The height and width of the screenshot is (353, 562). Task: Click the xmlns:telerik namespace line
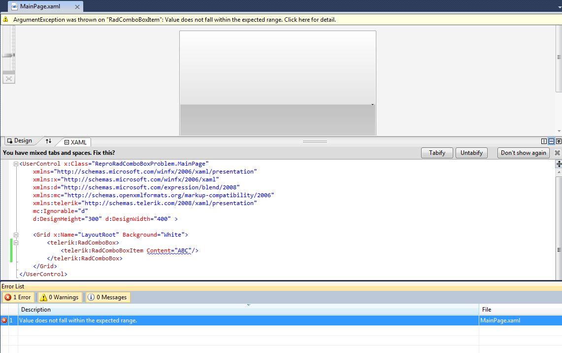click(x=145, y=204)
